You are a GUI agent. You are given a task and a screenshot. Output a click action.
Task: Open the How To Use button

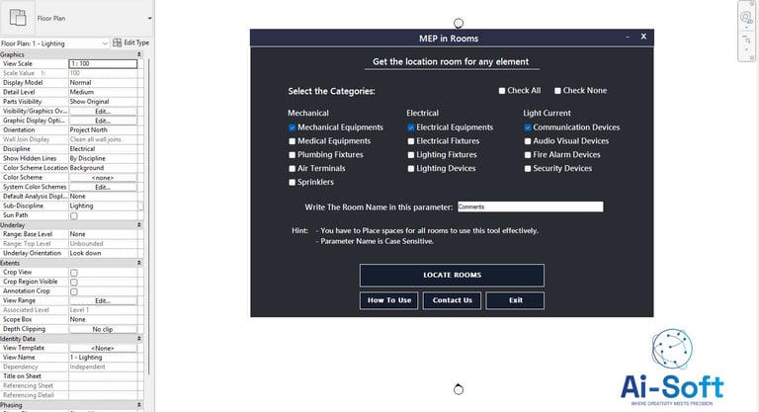tap(389, 300)
